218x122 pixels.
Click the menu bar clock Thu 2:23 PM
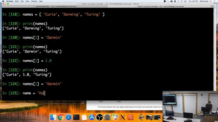pos(193,1)
